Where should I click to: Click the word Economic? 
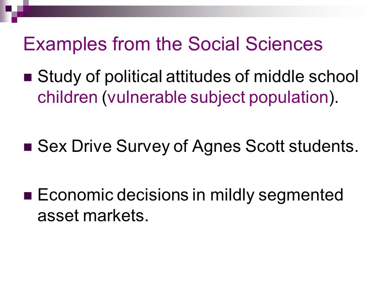coord(75,195)
